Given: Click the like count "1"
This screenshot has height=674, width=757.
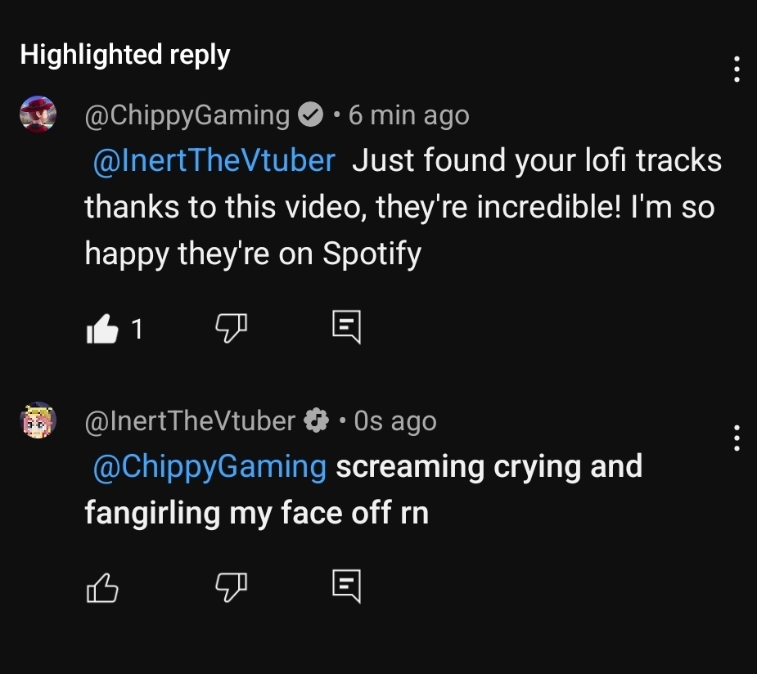Looking at the screenshot, I should (137, 329).
